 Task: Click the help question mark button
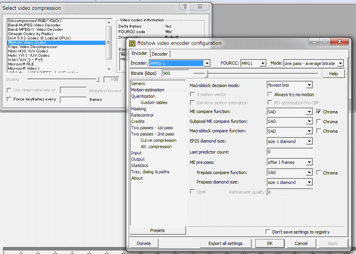[185, 7]
